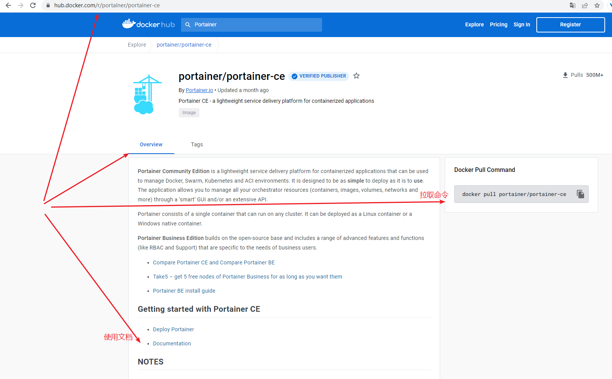Click the share page icon
The width and height of the screenshot is (612, 379).
585,5
